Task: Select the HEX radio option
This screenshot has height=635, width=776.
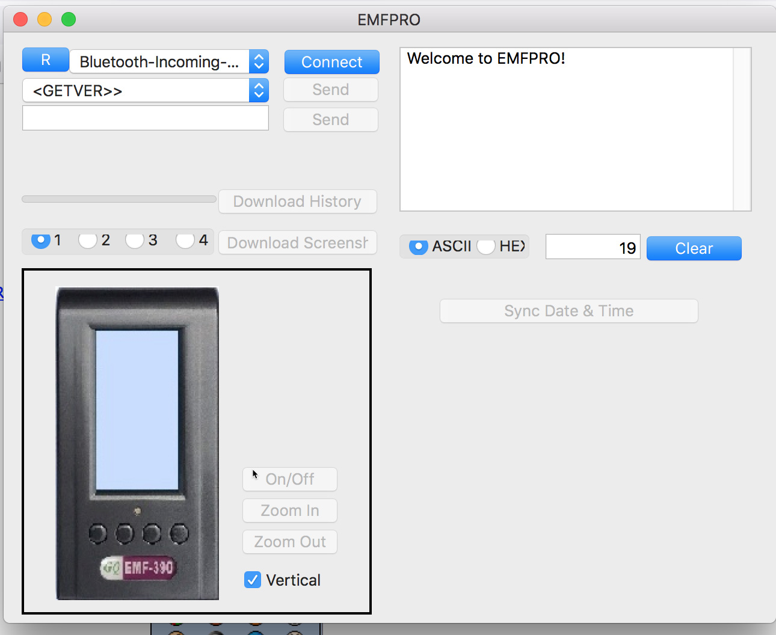Action: coord(486,247)
